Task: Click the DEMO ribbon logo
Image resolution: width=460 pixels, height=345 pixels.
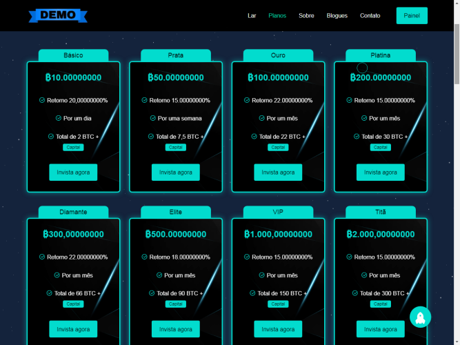Action: pyautogui.click(x=58, y=15)
